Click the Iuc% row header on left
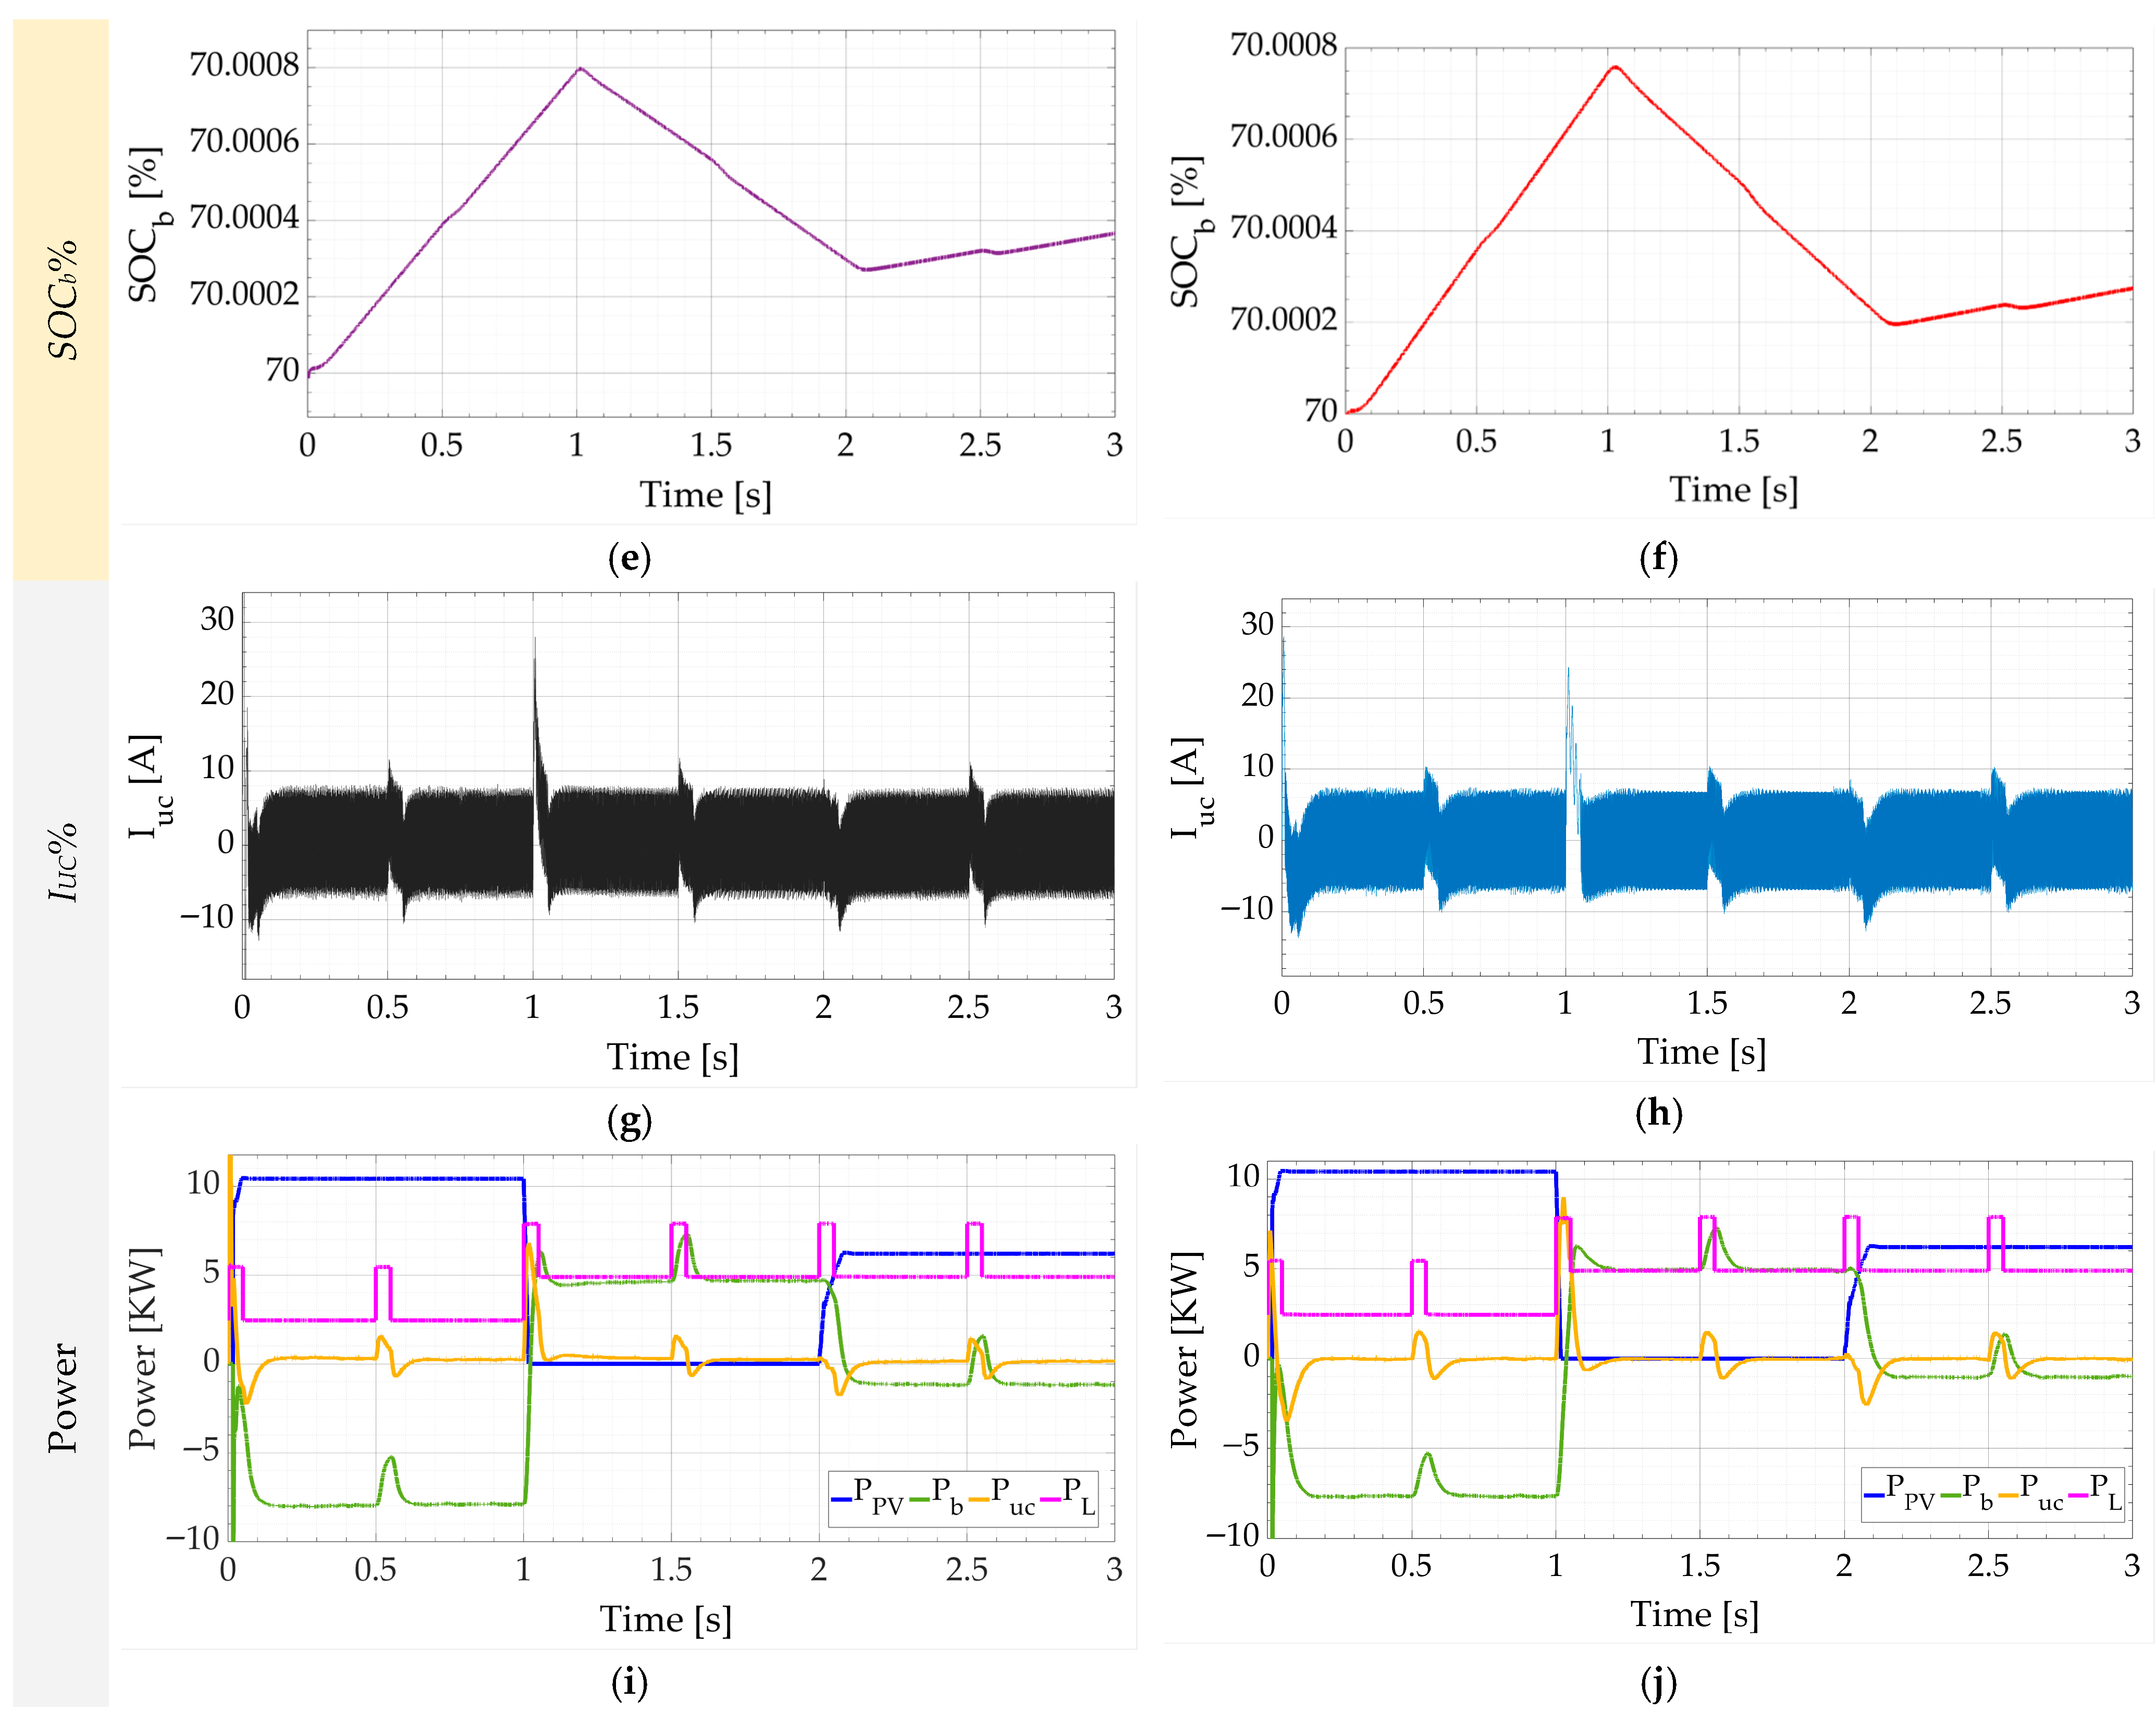Image resolution: width=2156 pixels, height=1724 pixels. 62,862
